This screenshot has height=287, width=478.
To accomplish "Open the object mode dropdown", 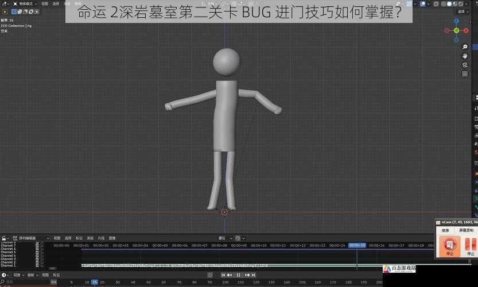I will 25,3.
